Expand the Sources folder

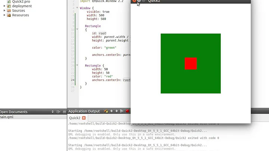tap(4, 10)
